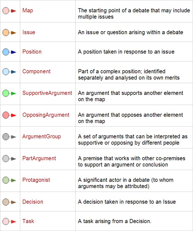Follow the OpposingArgument link

[x=46, y=115]
